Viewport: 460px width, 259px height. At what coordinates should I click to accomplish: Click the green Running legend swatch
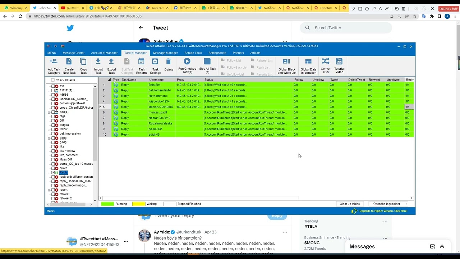coord(107,204)
